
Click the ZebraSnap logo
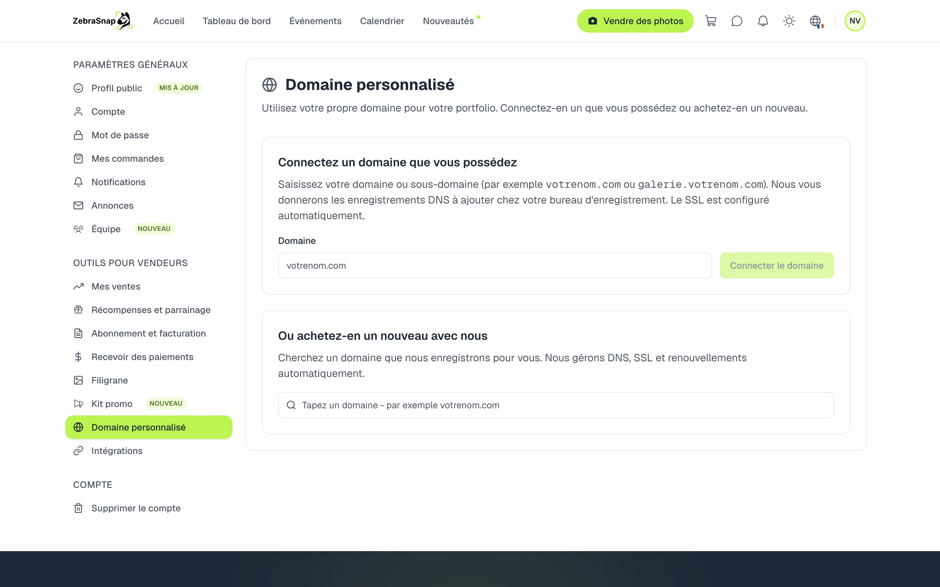point(102,21)
